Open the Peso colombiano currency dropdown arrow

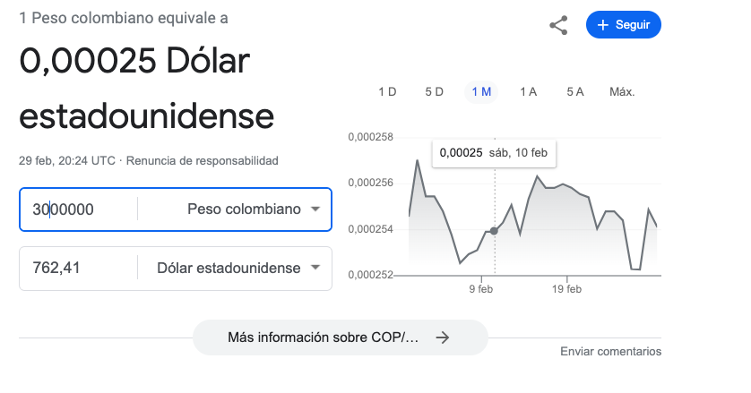[315, 209]
